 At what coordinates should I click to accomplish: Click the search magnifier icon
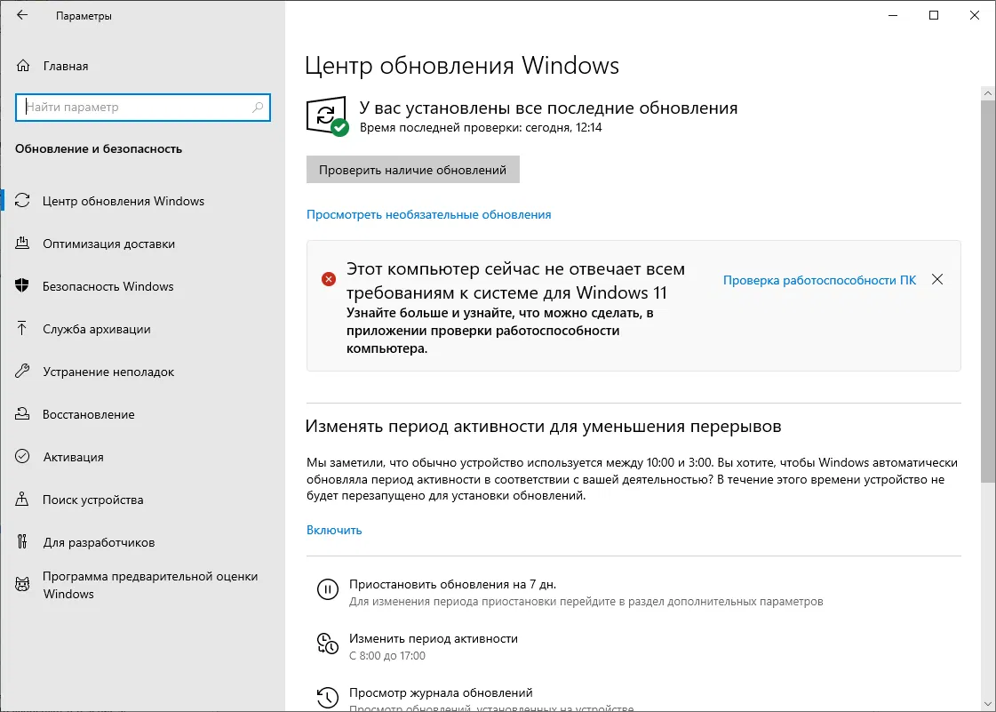pyautogui.click(x=258, y=108)
